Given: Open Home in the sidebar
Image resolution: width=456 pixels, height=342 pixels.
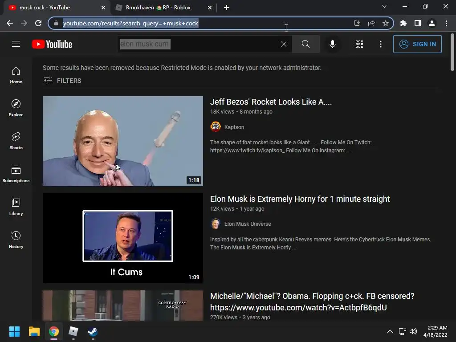Looking at the screenshot, I should click(16, 75).
